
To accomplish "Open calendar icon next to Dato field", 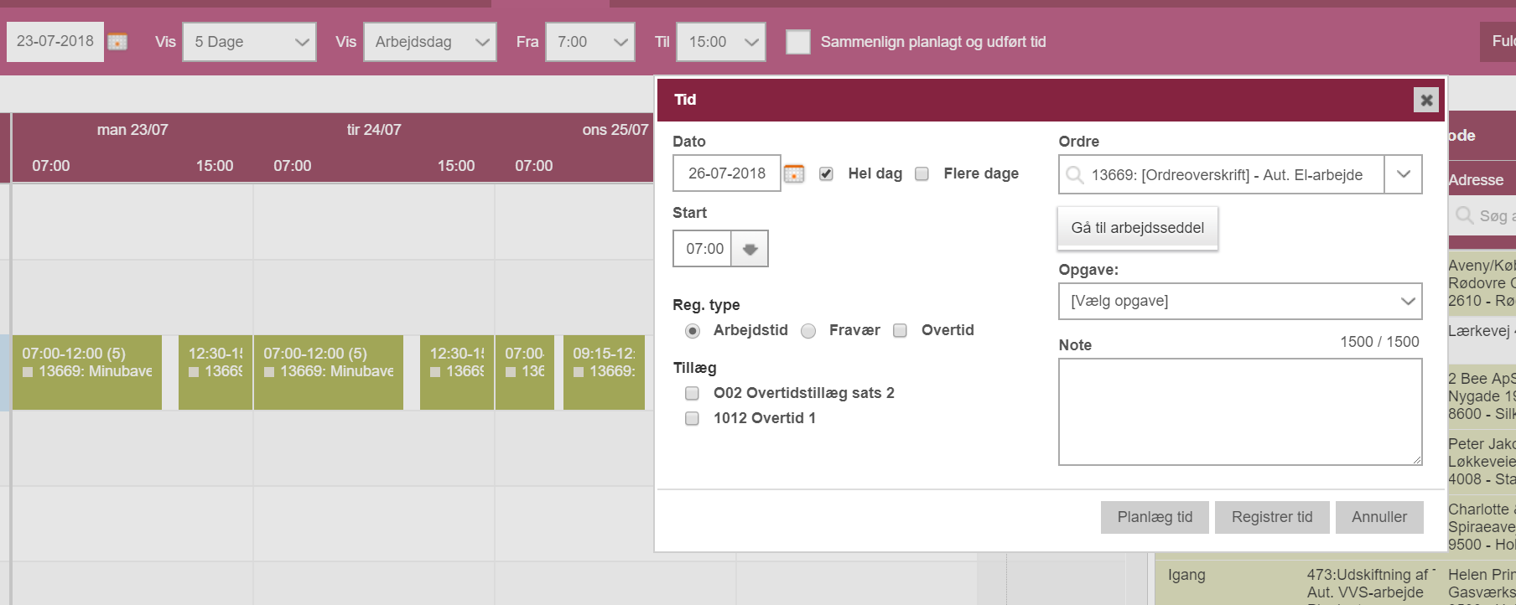I will (794, 173).
